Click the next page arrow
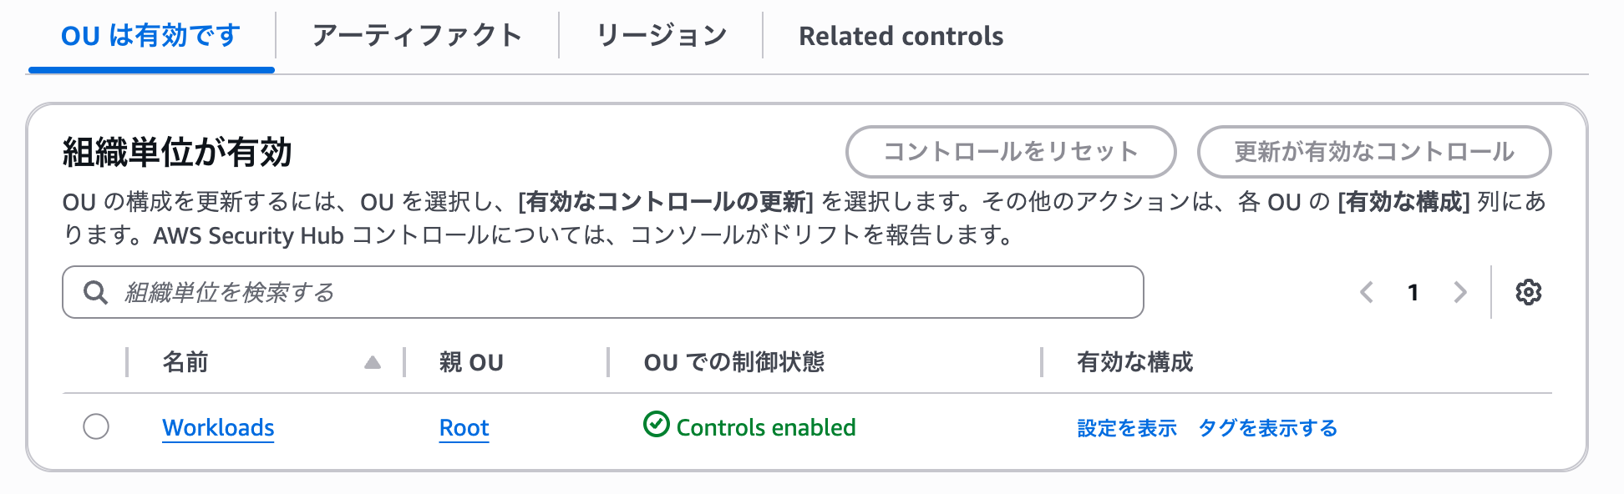The height and width of the screenshot is (494, 1624). click(x=1459, y=292)
